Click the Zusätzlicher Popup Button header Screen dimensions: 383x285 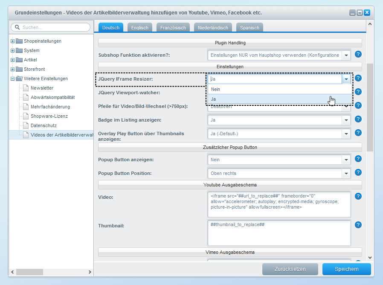pos(230,147)
